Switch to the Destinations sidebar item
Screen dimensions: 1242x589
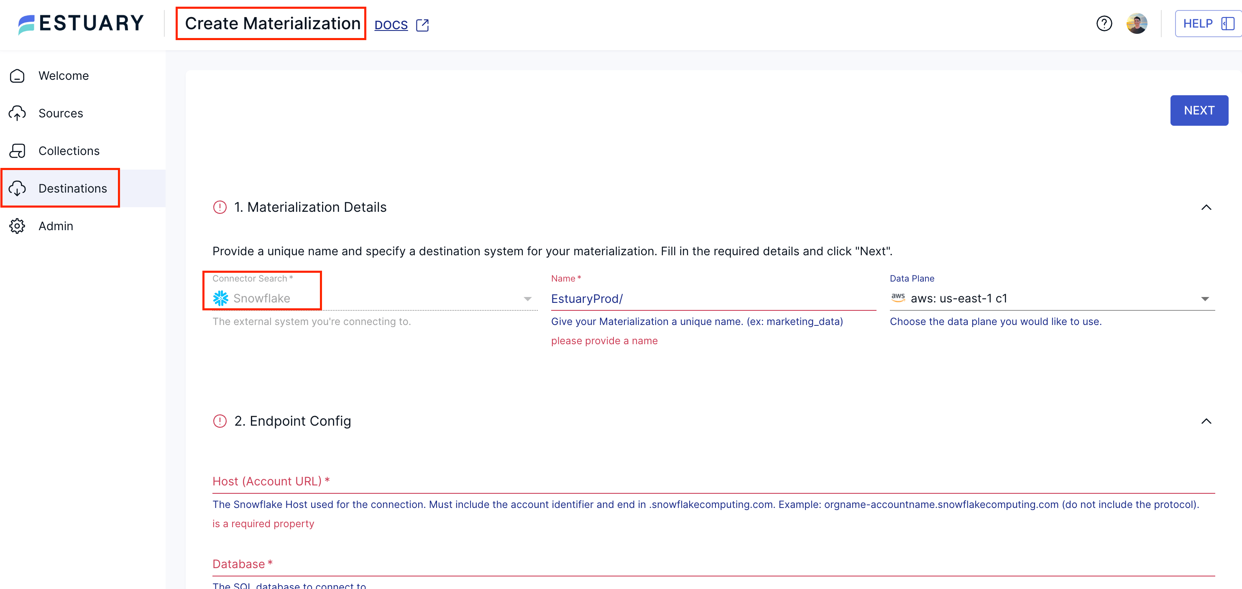tap(73, 188)
